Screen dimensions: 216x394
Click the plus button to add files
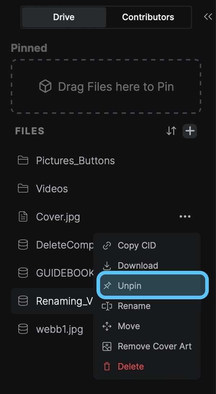(190, 131)
